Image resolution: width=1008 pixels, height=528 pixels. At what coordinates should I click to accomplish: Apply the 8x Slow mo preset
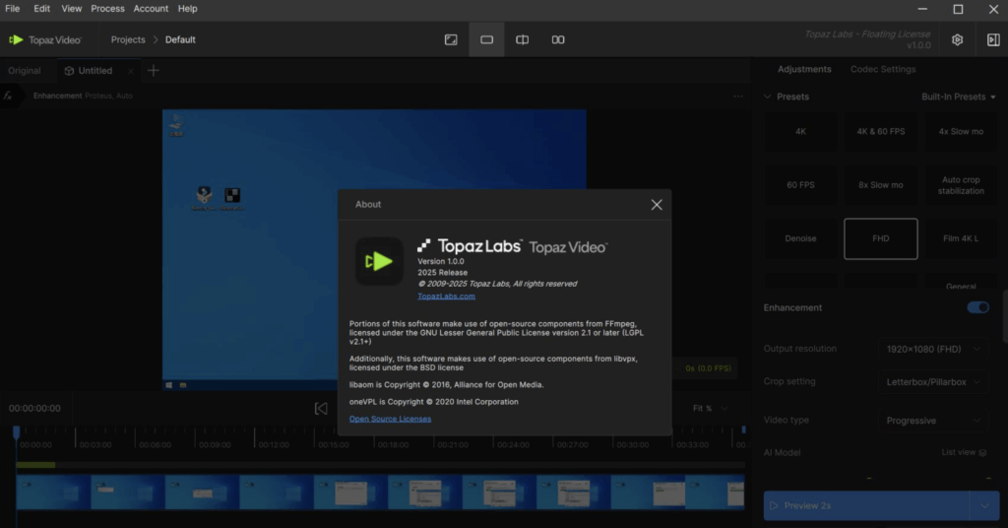[881, 185]
